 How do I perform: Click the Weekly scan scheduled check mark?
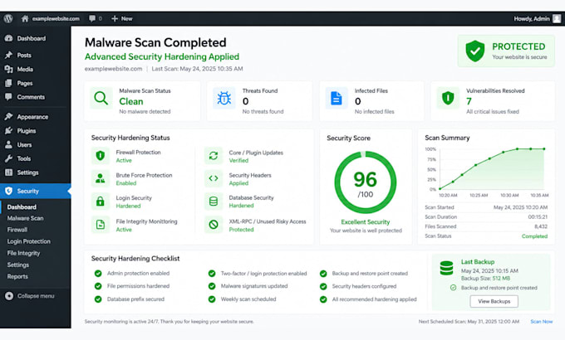click(212, 299)
